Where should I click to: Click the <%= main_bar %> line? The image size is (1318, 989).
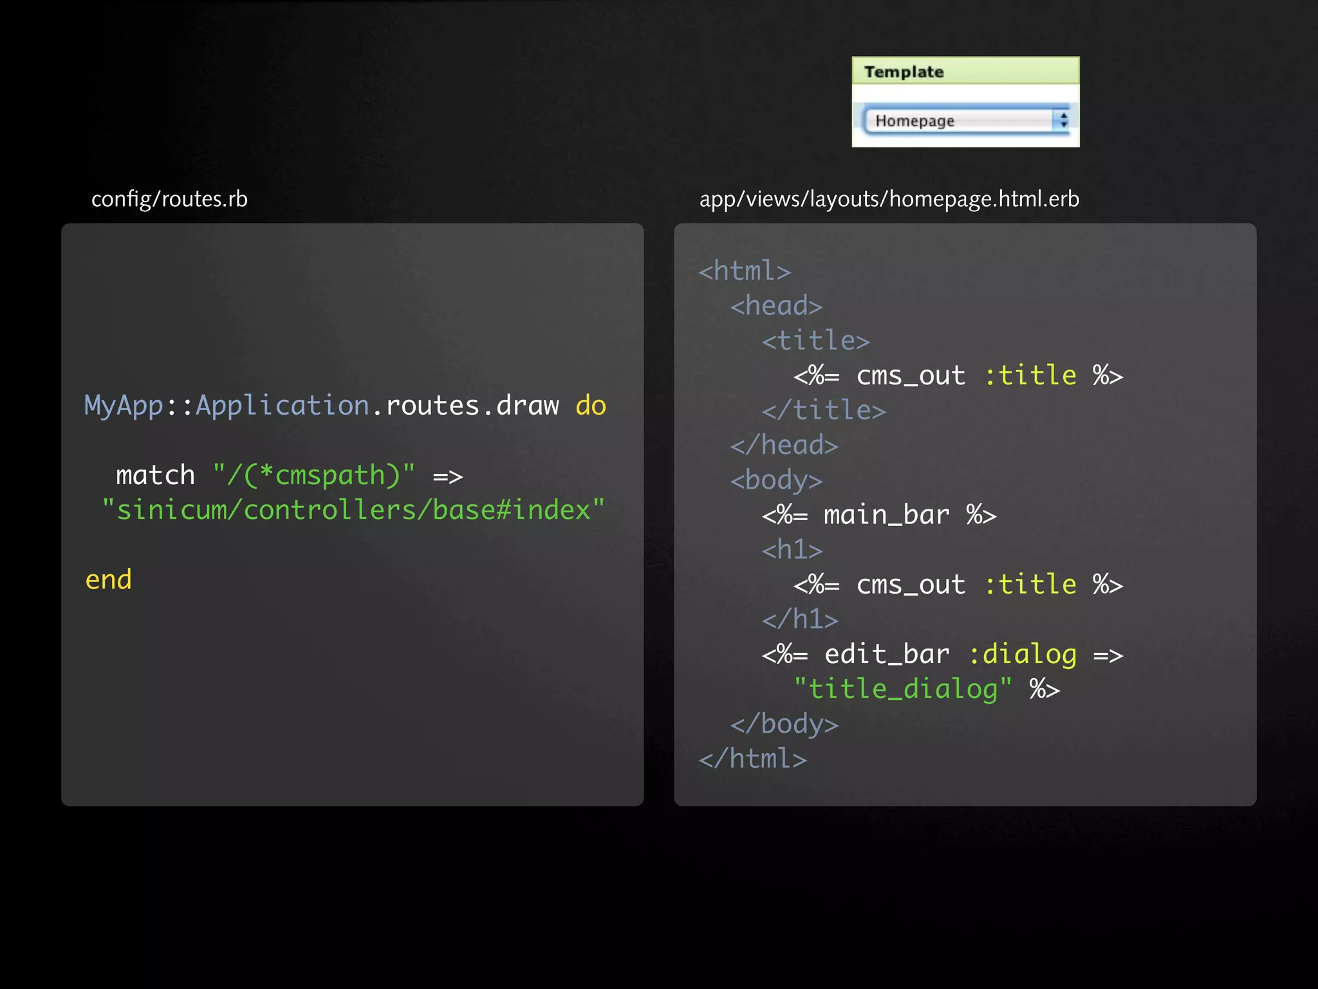coord(879,515)
